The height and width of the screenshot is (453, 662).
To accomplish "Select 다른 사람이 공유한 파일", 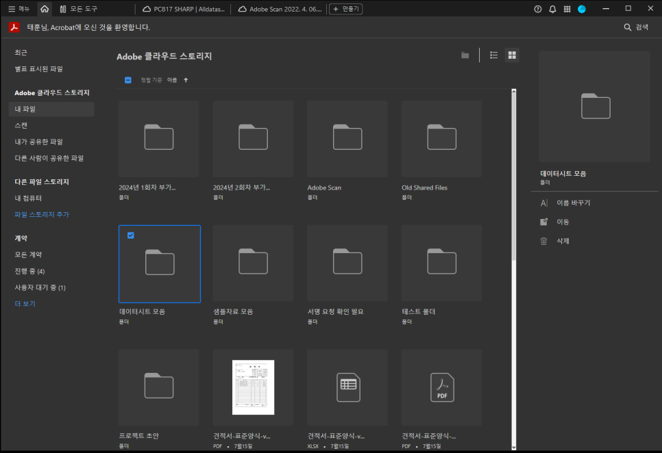I will [49, 159].
